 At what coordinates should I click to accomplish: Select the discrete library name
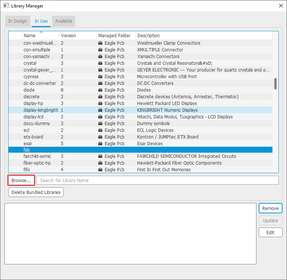click(31, 96)
